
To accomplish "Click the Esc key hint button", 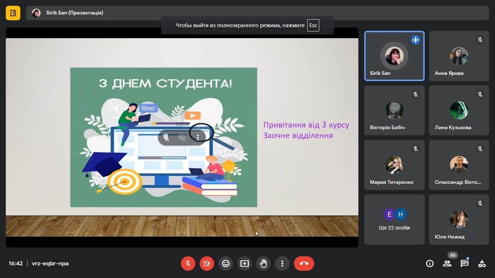I will [x=313, y=25].
